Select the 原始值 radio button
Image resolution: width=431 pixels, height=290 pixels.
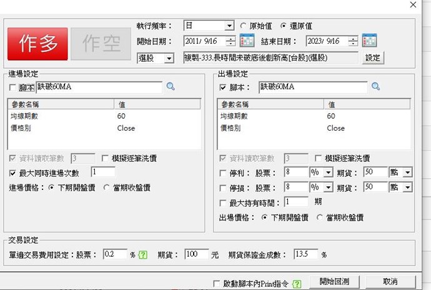(x=243, y=26)
